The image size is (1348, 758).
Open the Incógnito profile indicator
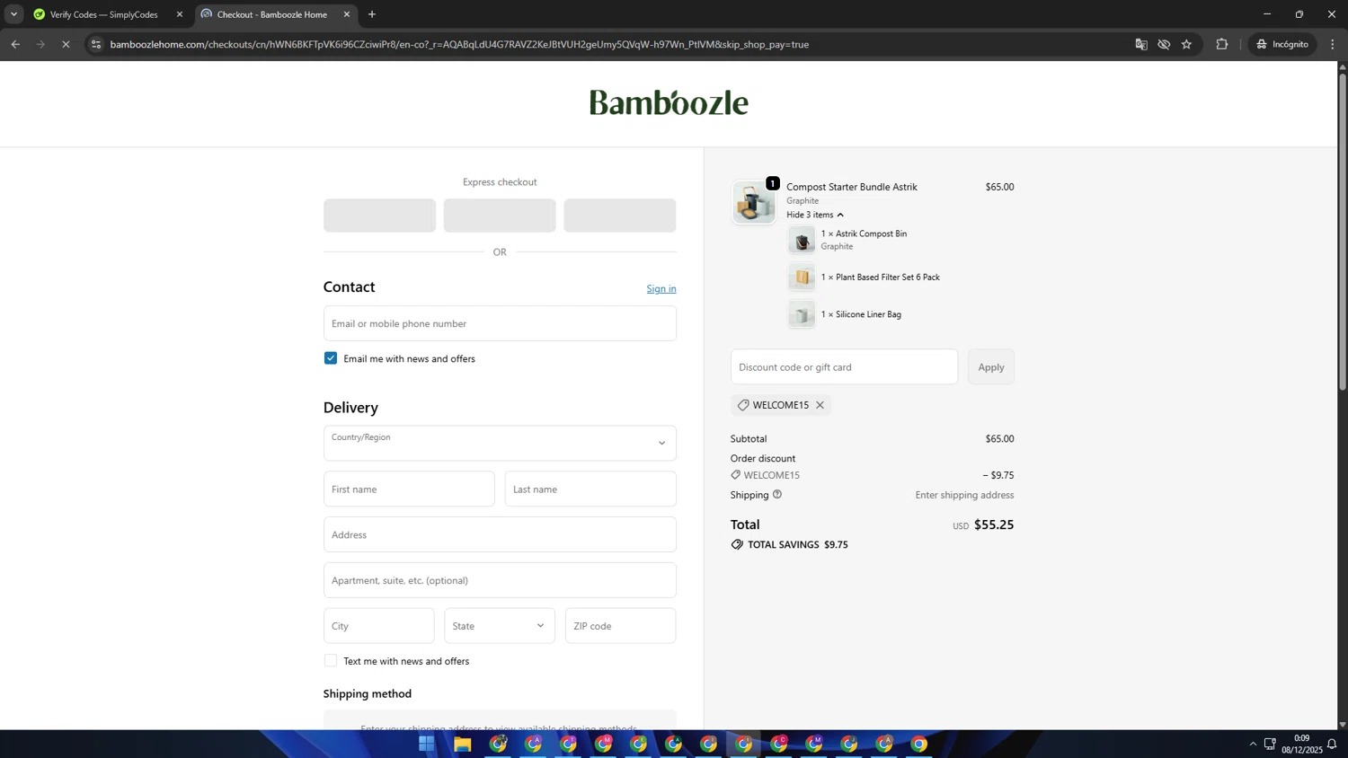(1282, 44)
